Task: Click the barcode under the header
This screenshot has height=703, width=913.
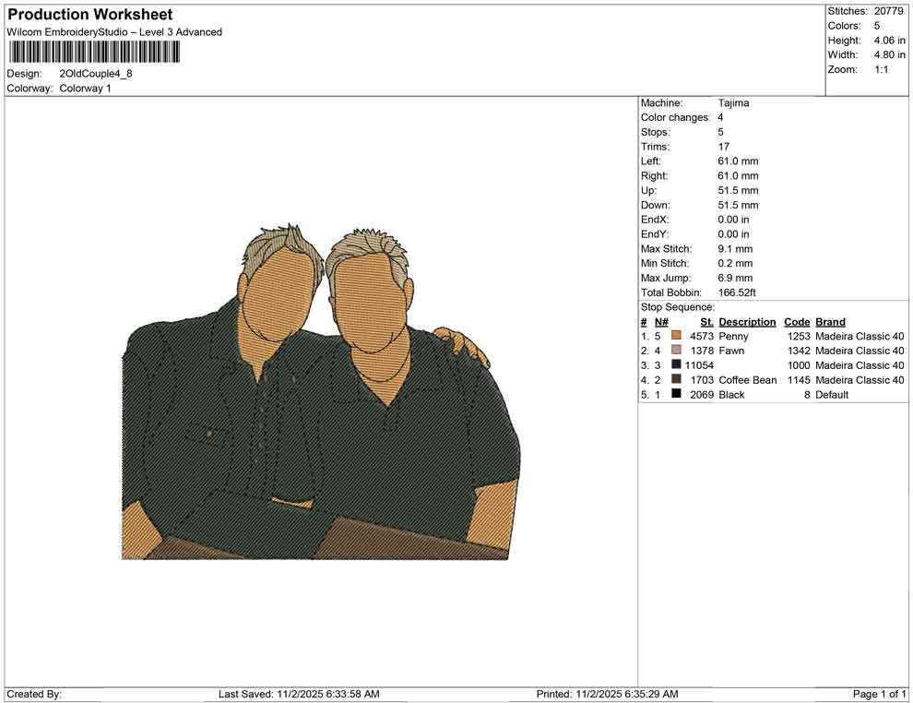Action: [93, 53]
